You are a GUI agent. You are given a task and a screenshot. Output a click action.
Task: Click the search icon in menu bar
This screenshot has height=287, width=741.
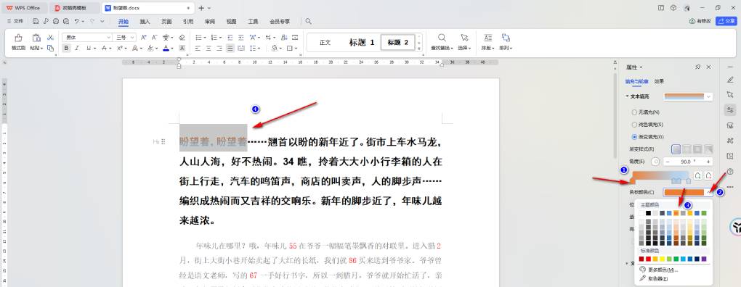pyautogui.click(x=309, y=21)
